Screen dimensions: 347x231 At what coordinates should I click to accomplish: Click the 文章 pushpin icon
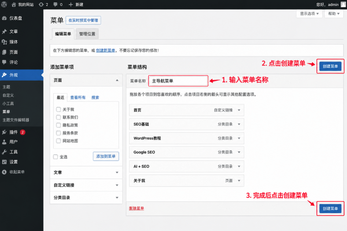[4, 31]
